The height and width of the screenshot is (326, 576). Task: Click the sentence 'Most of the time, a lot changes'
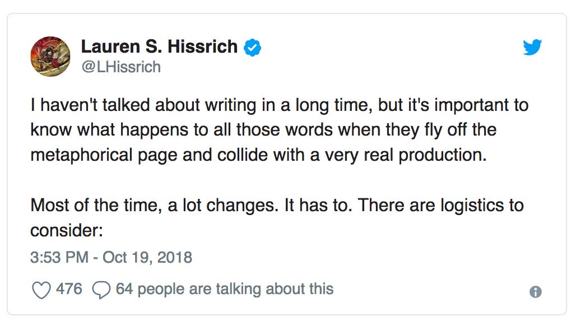[154, 205]
